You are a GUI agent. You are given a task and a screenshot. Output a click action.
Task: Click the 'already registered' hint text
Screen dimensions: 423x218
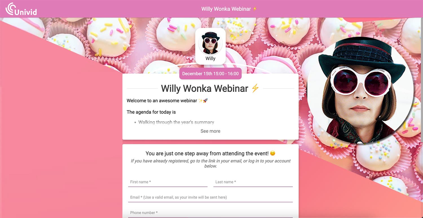(210, 163)
